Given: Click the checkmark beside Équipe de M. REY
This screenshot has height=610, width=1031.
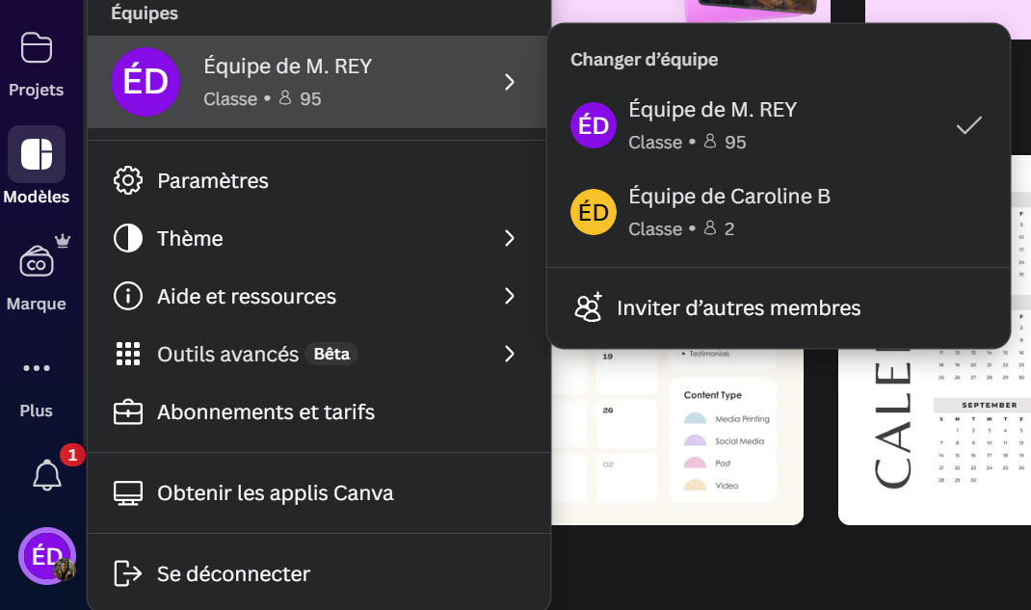Looking at the screenshot, I should pyautogui.click(x=968, y=125).
